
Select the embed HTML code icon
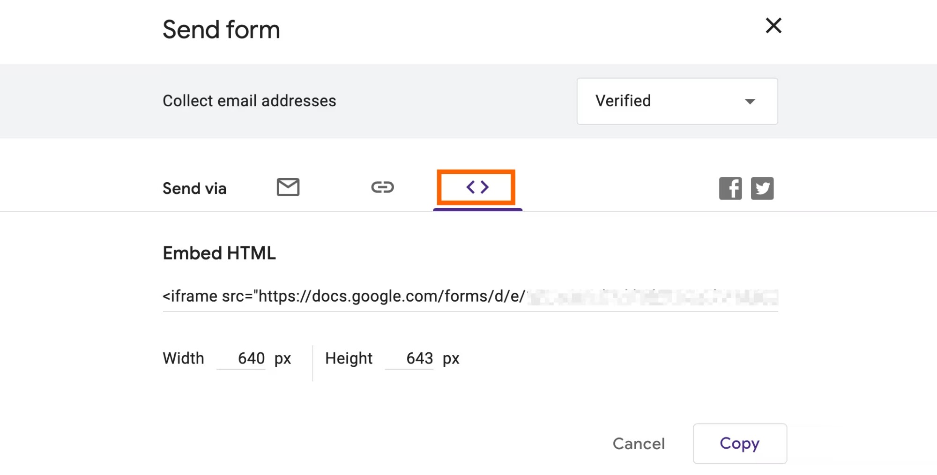pyautogui.click(x=477, y=187)
